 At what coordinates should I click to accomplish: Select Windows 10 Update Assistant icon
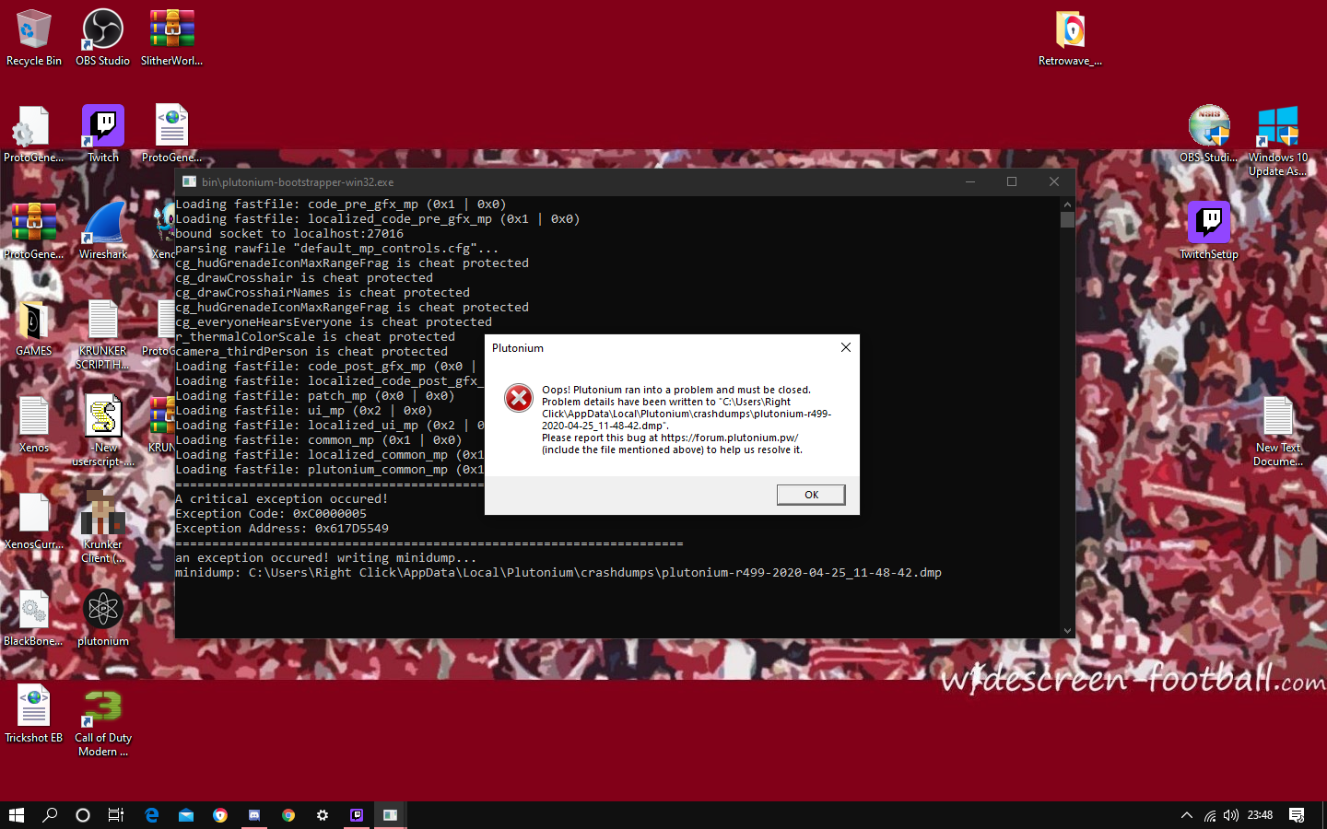point(1278,141)
